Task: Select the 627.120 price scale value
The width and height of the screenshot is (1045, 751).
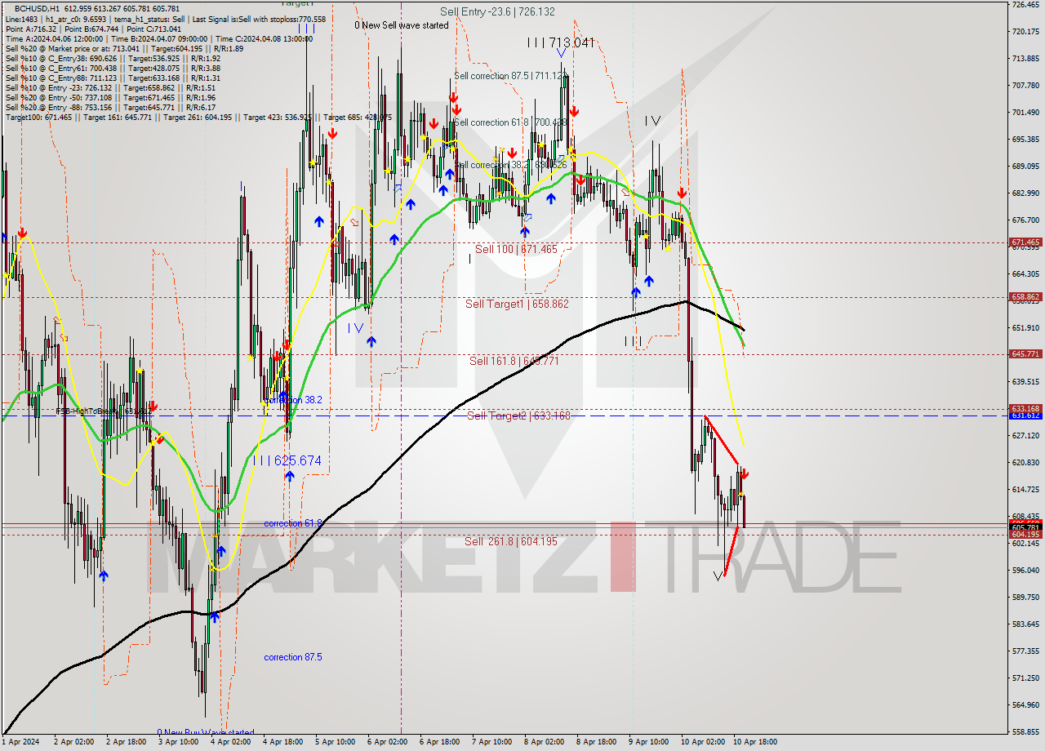Action: tap(1025, 436)
